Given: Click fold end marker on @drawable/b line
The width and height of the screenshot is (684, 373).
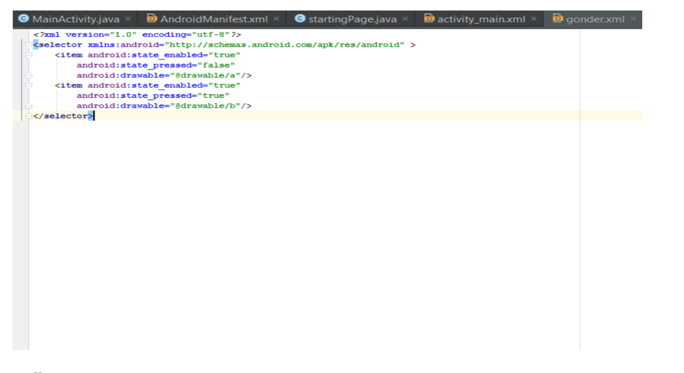Looking at the screenshot, I should coord(29,106).
